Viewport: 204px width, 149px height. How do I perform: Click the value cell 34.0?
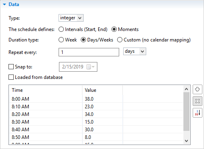103,114
